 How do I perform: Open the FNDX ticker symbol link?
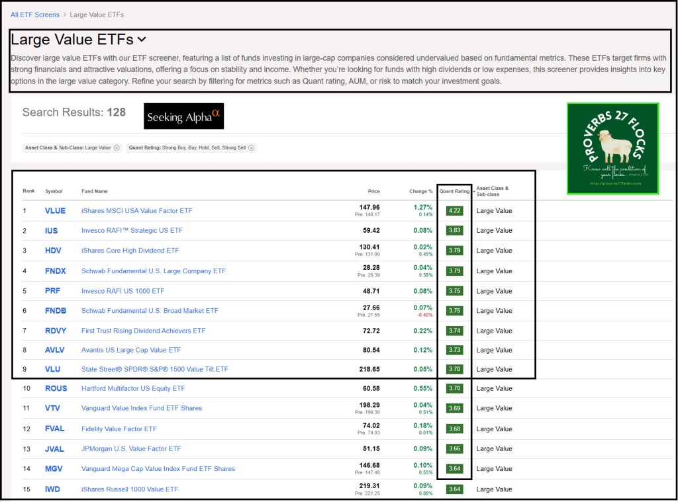56,271
